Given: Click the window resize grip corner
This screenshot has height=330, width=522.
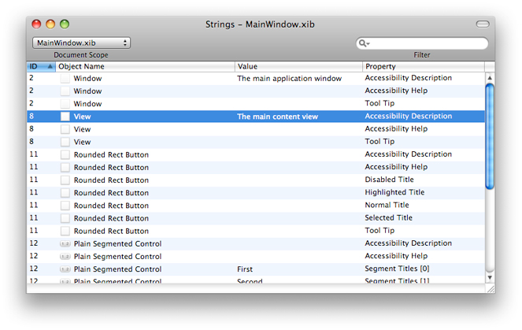Looking at the screenshot, I should (x=490, y=288).
